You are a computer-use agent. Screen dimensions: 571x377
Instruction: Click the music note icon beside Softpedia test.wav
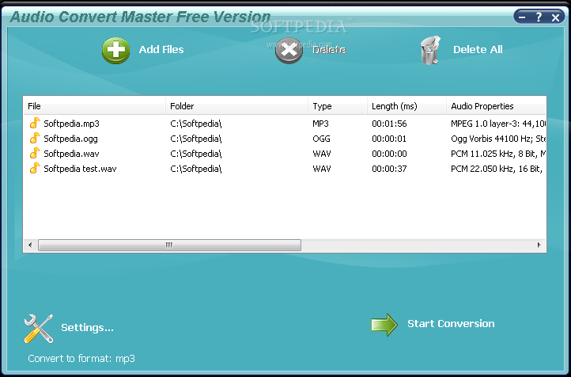[x=35, y=168]
